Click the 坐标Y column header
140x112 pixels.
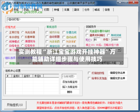[x=28, y=76]
